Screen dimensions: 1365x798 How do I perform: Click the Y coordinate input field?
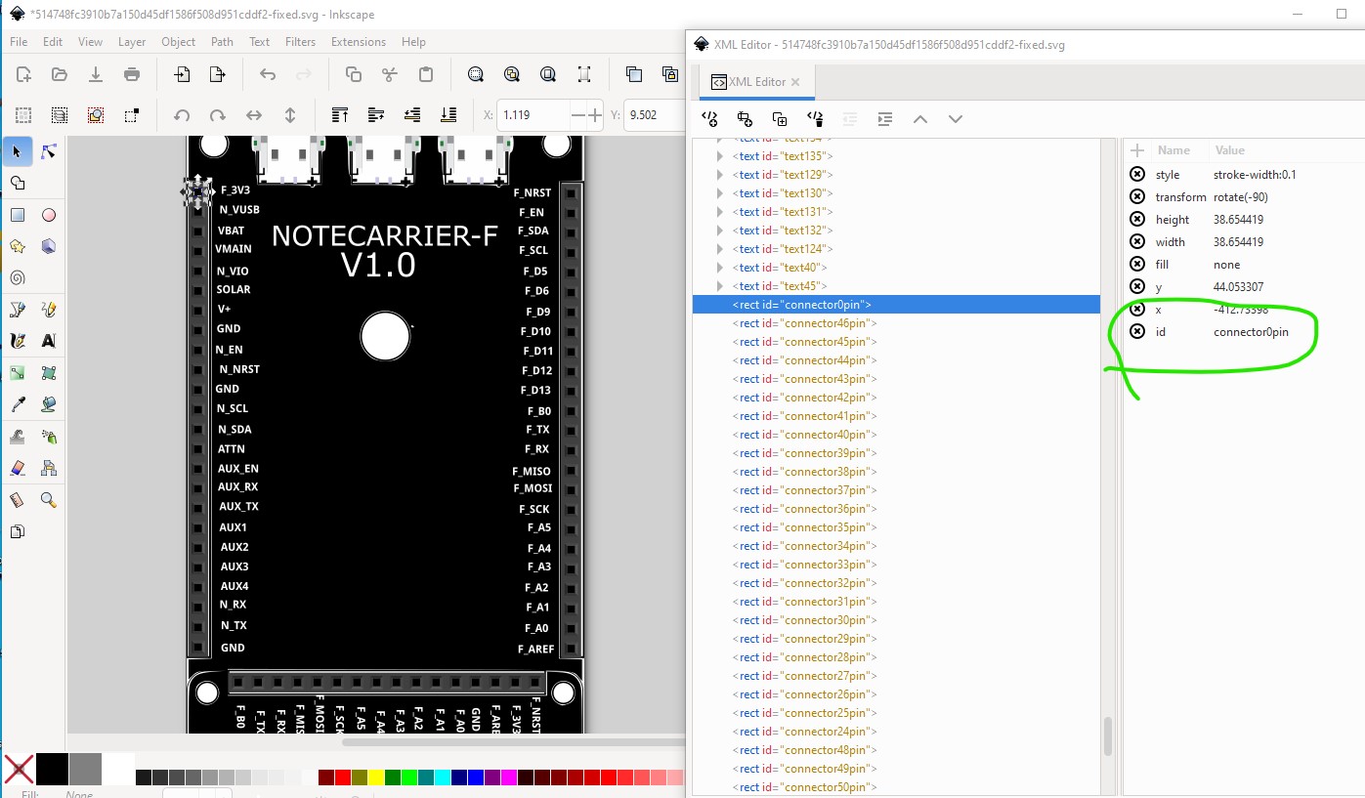tap(655, 115)
